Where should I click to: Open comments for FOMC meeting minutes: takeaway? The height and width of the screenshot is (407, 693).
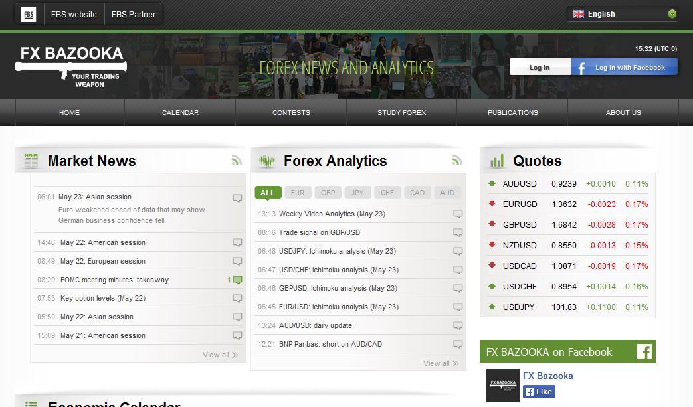[237, 280]
